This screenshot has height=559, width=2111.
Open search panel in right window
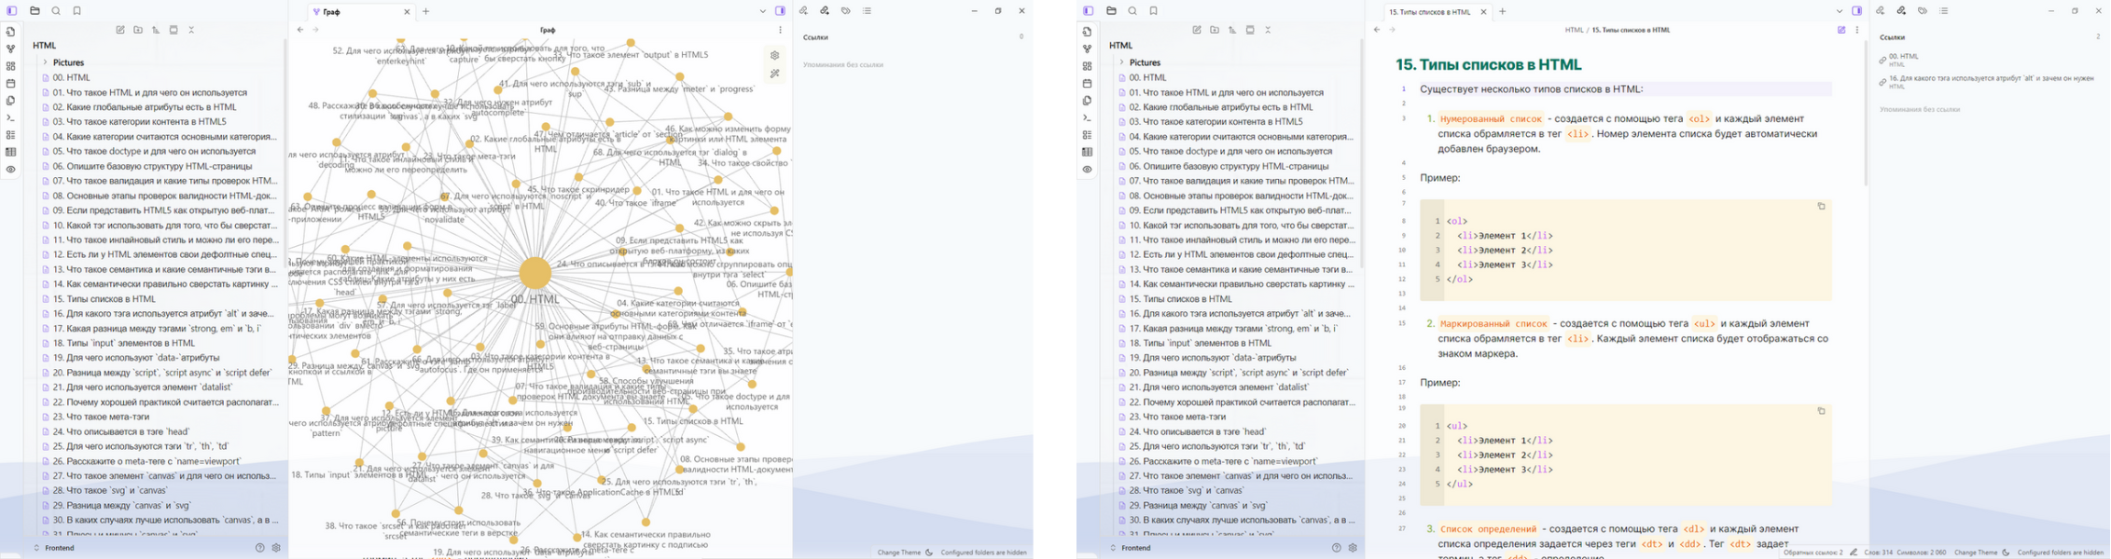[x=1132, y=11]
